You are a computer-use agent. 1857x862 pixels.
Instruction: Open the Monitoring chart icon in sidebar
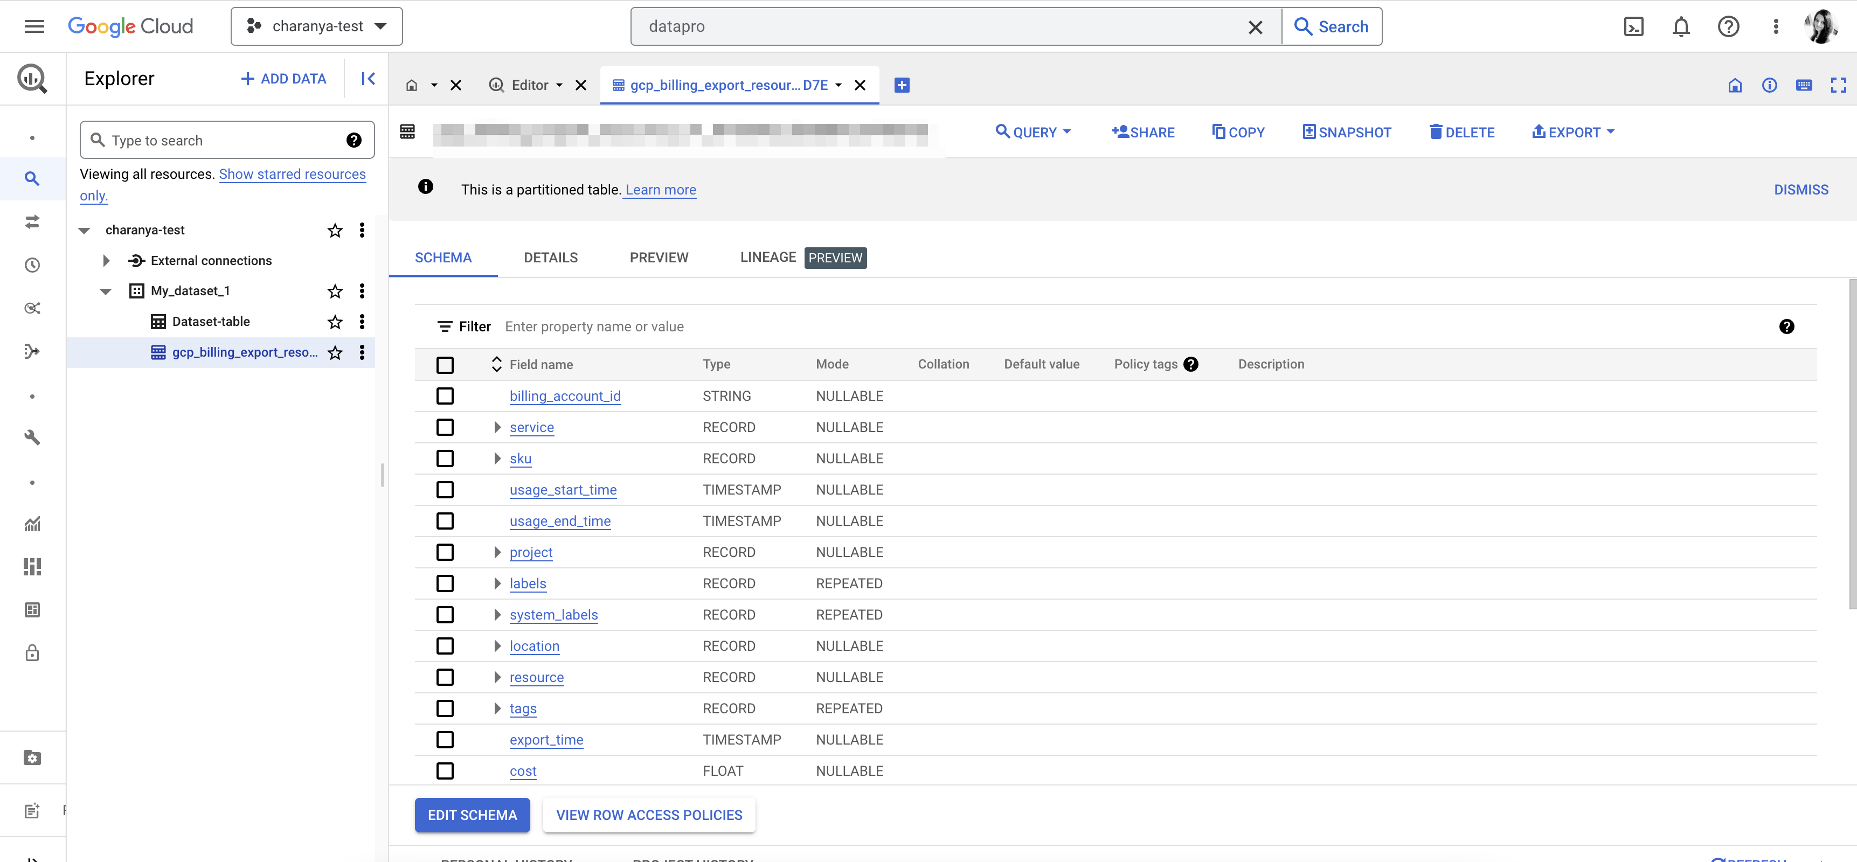32,524
